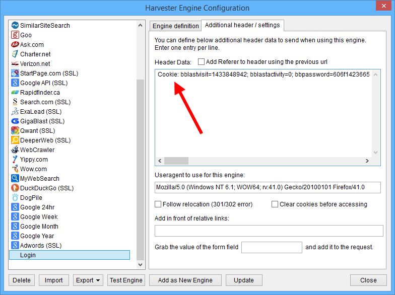Click Header Data scroll right arrow
395x295 pixels.
pyautogui.click(x=367, y=161)
